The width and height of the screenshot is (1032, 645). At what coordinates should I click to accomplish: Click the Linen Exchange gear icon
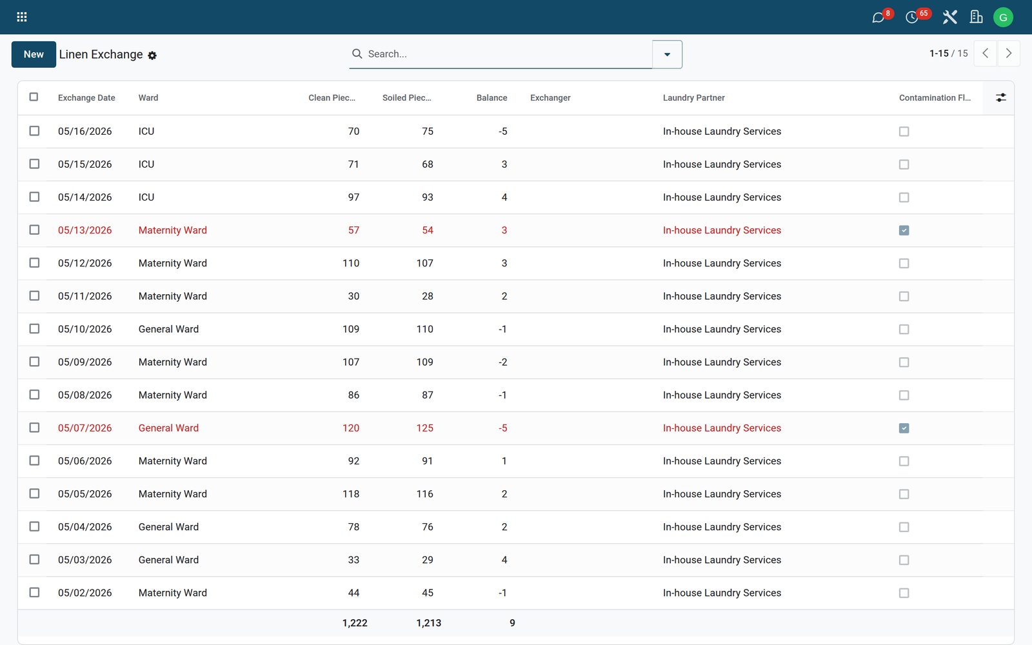coord(152,55)
